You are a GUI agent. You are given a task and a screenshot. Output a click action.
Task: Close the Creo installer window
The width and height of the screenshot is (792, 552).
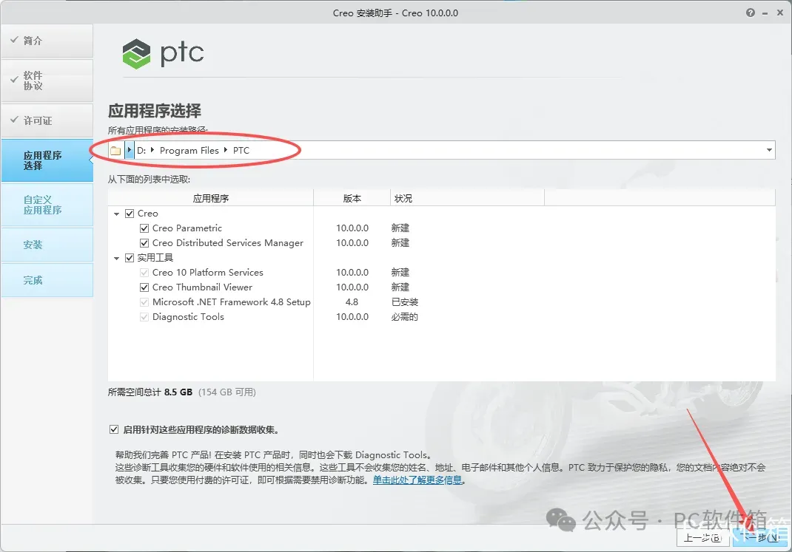tap(780, 13)
